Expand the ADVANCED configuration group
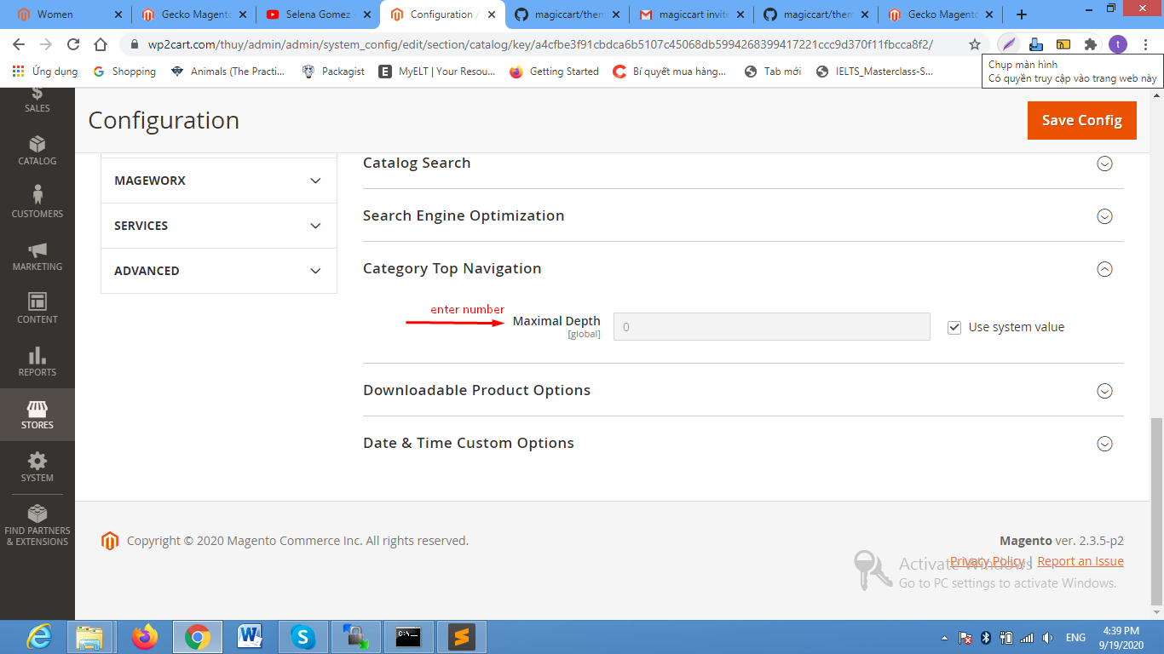Viewport: 1164px width, 654px height. (x=218, y=271)
